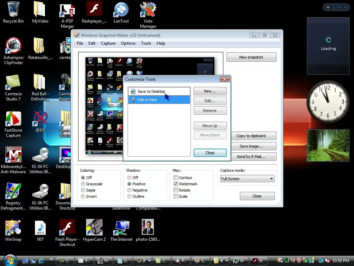Launch Vista Manager shortcut
The image size is (354, 266).
tap(148, 15)
